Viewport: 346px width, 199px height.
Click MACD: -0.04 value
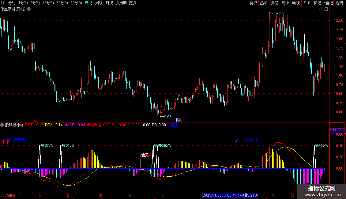point(75,125)
